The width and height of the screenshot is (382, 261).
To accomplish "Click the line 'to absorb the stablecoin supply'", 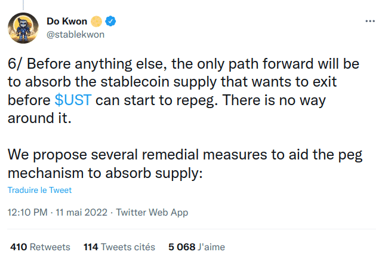I will [x=172, y=82].
